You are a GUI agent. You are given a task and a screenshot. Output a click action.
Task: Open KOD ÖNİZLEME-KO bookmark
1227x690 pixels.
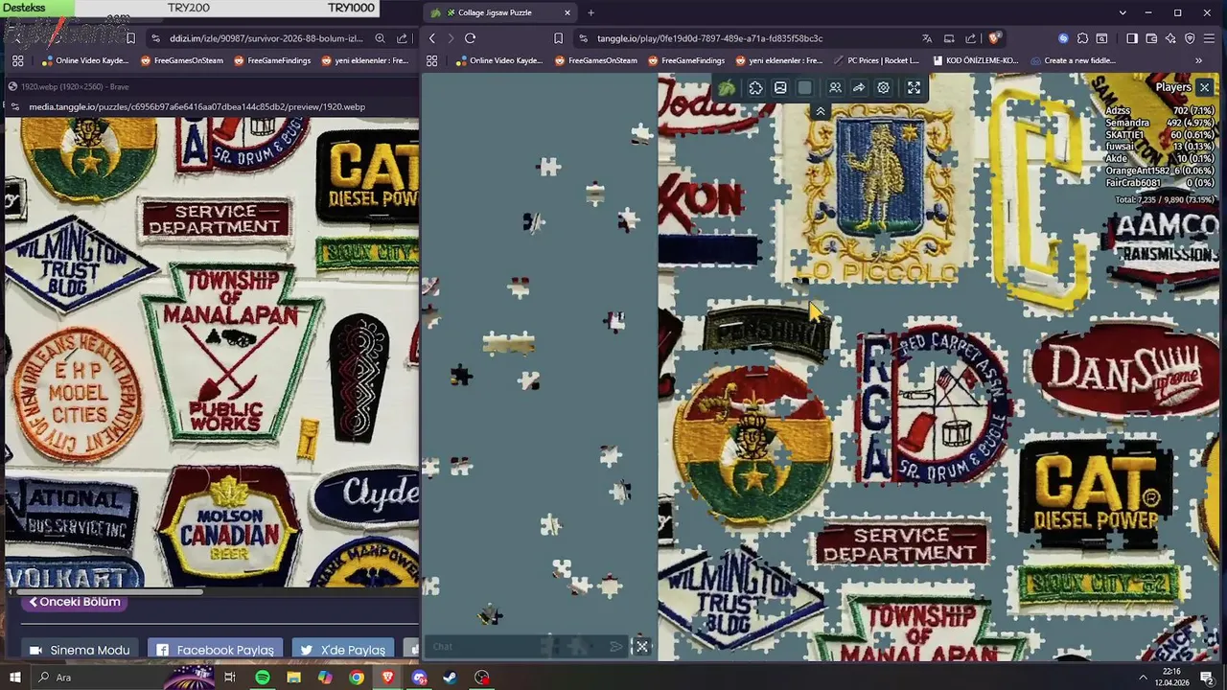pos(975,60)
